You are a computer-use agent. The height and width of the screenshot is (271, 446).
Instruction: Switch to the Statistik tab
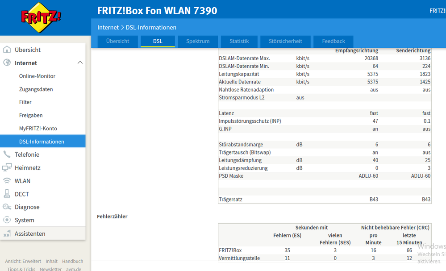[x=239, y=41]
